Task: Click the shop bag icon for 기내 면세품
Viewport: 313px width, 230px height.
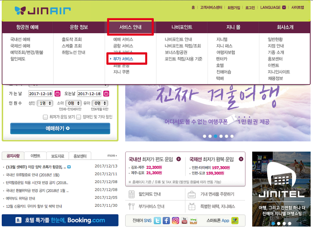Action: (192, 195)
